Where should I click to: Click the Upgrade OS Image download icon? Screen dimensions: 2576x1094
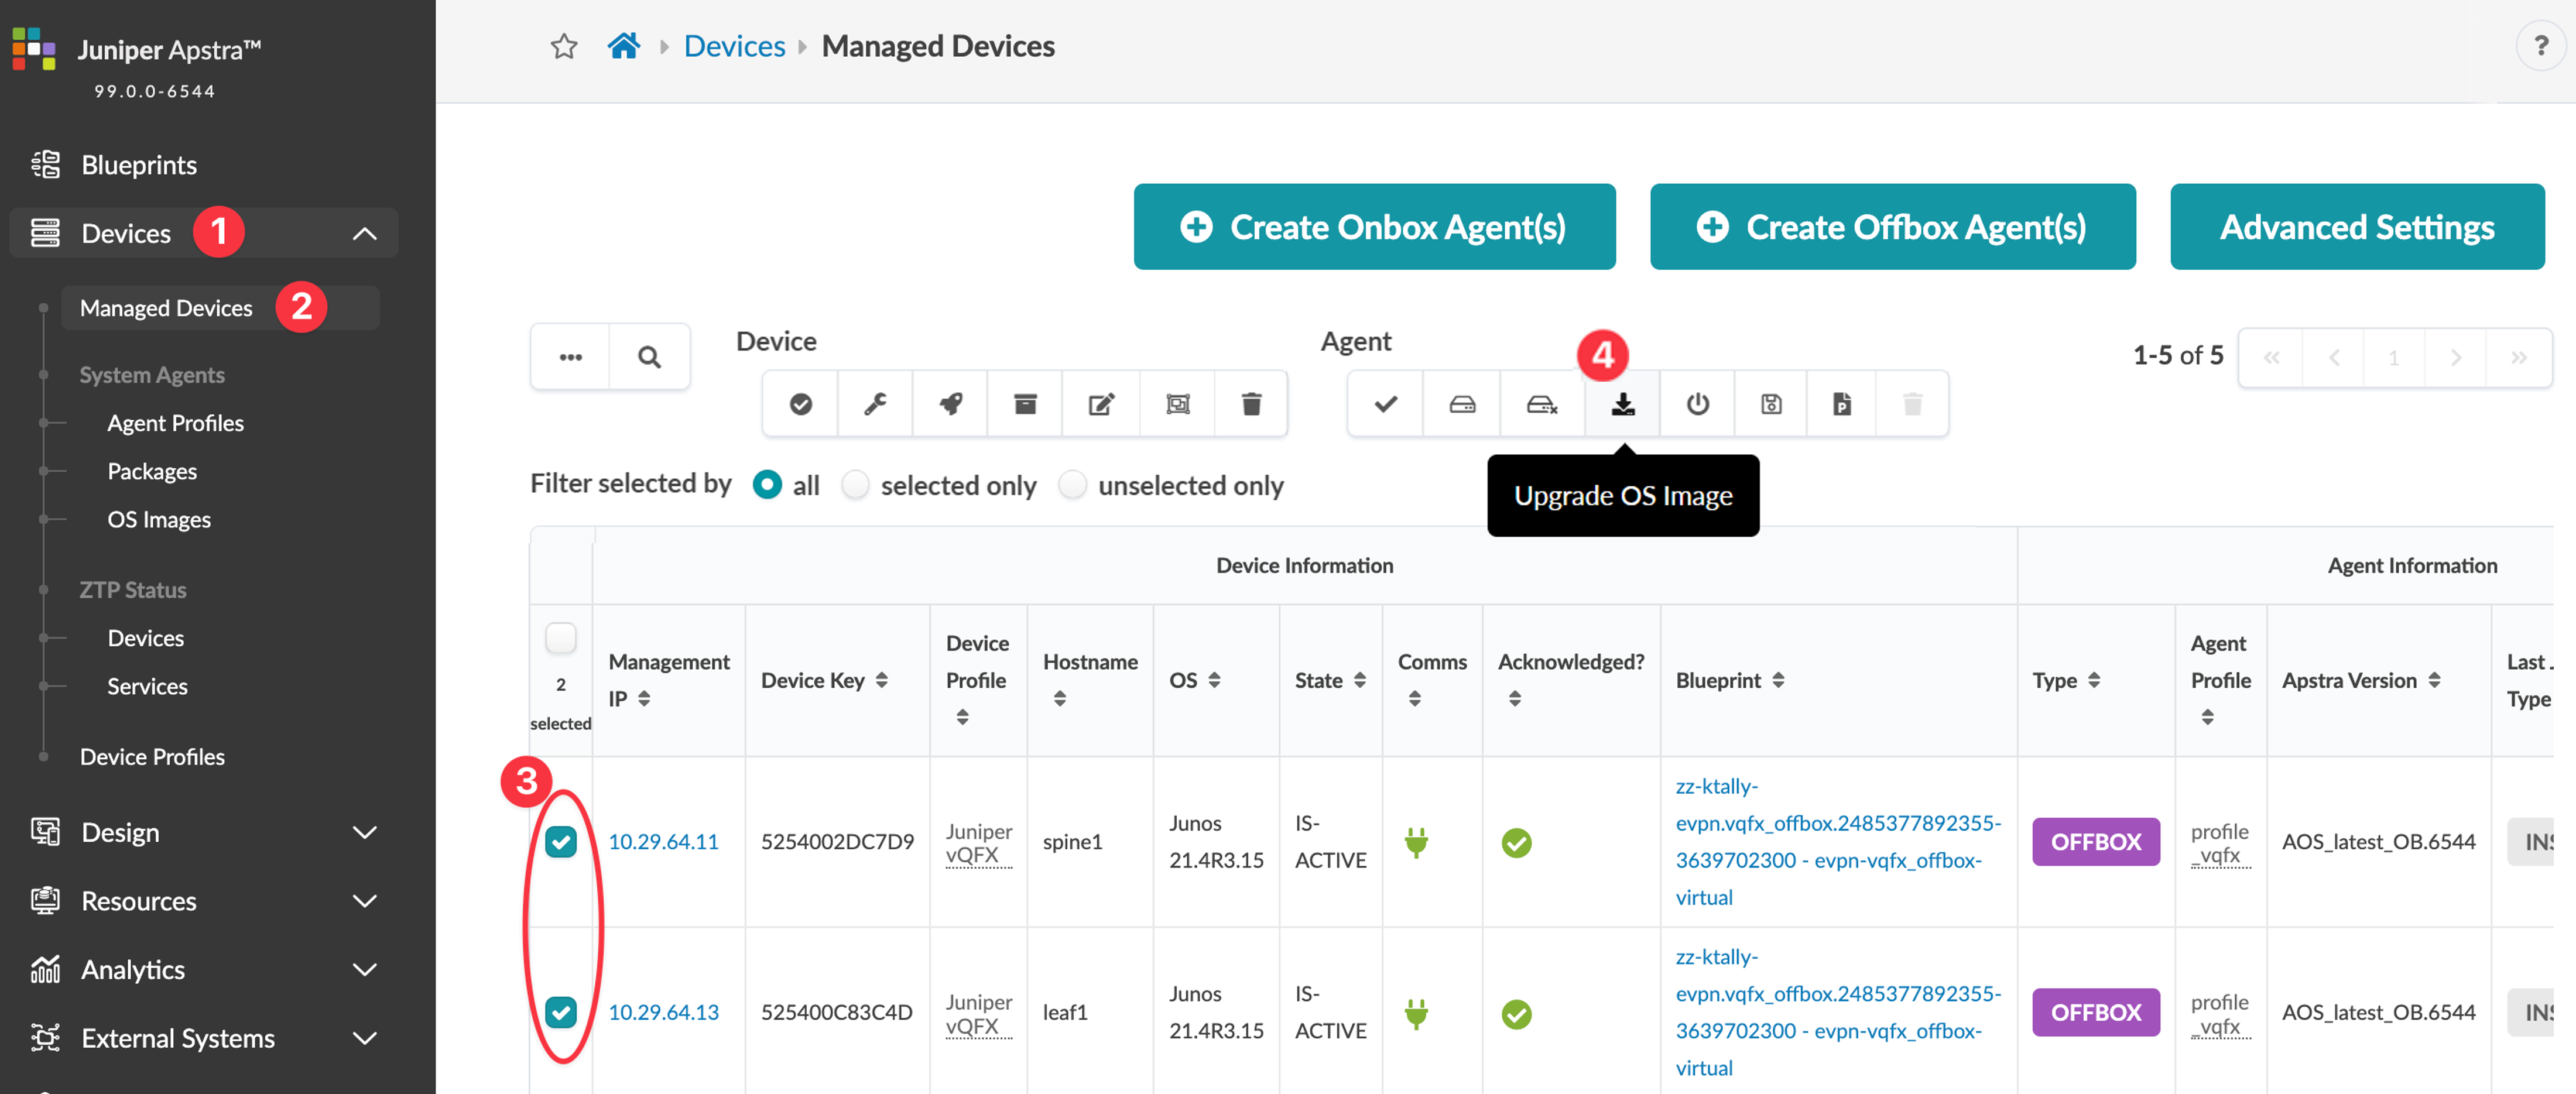1622,404
